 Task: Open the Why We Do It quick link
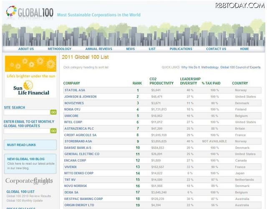pos(190,67)
